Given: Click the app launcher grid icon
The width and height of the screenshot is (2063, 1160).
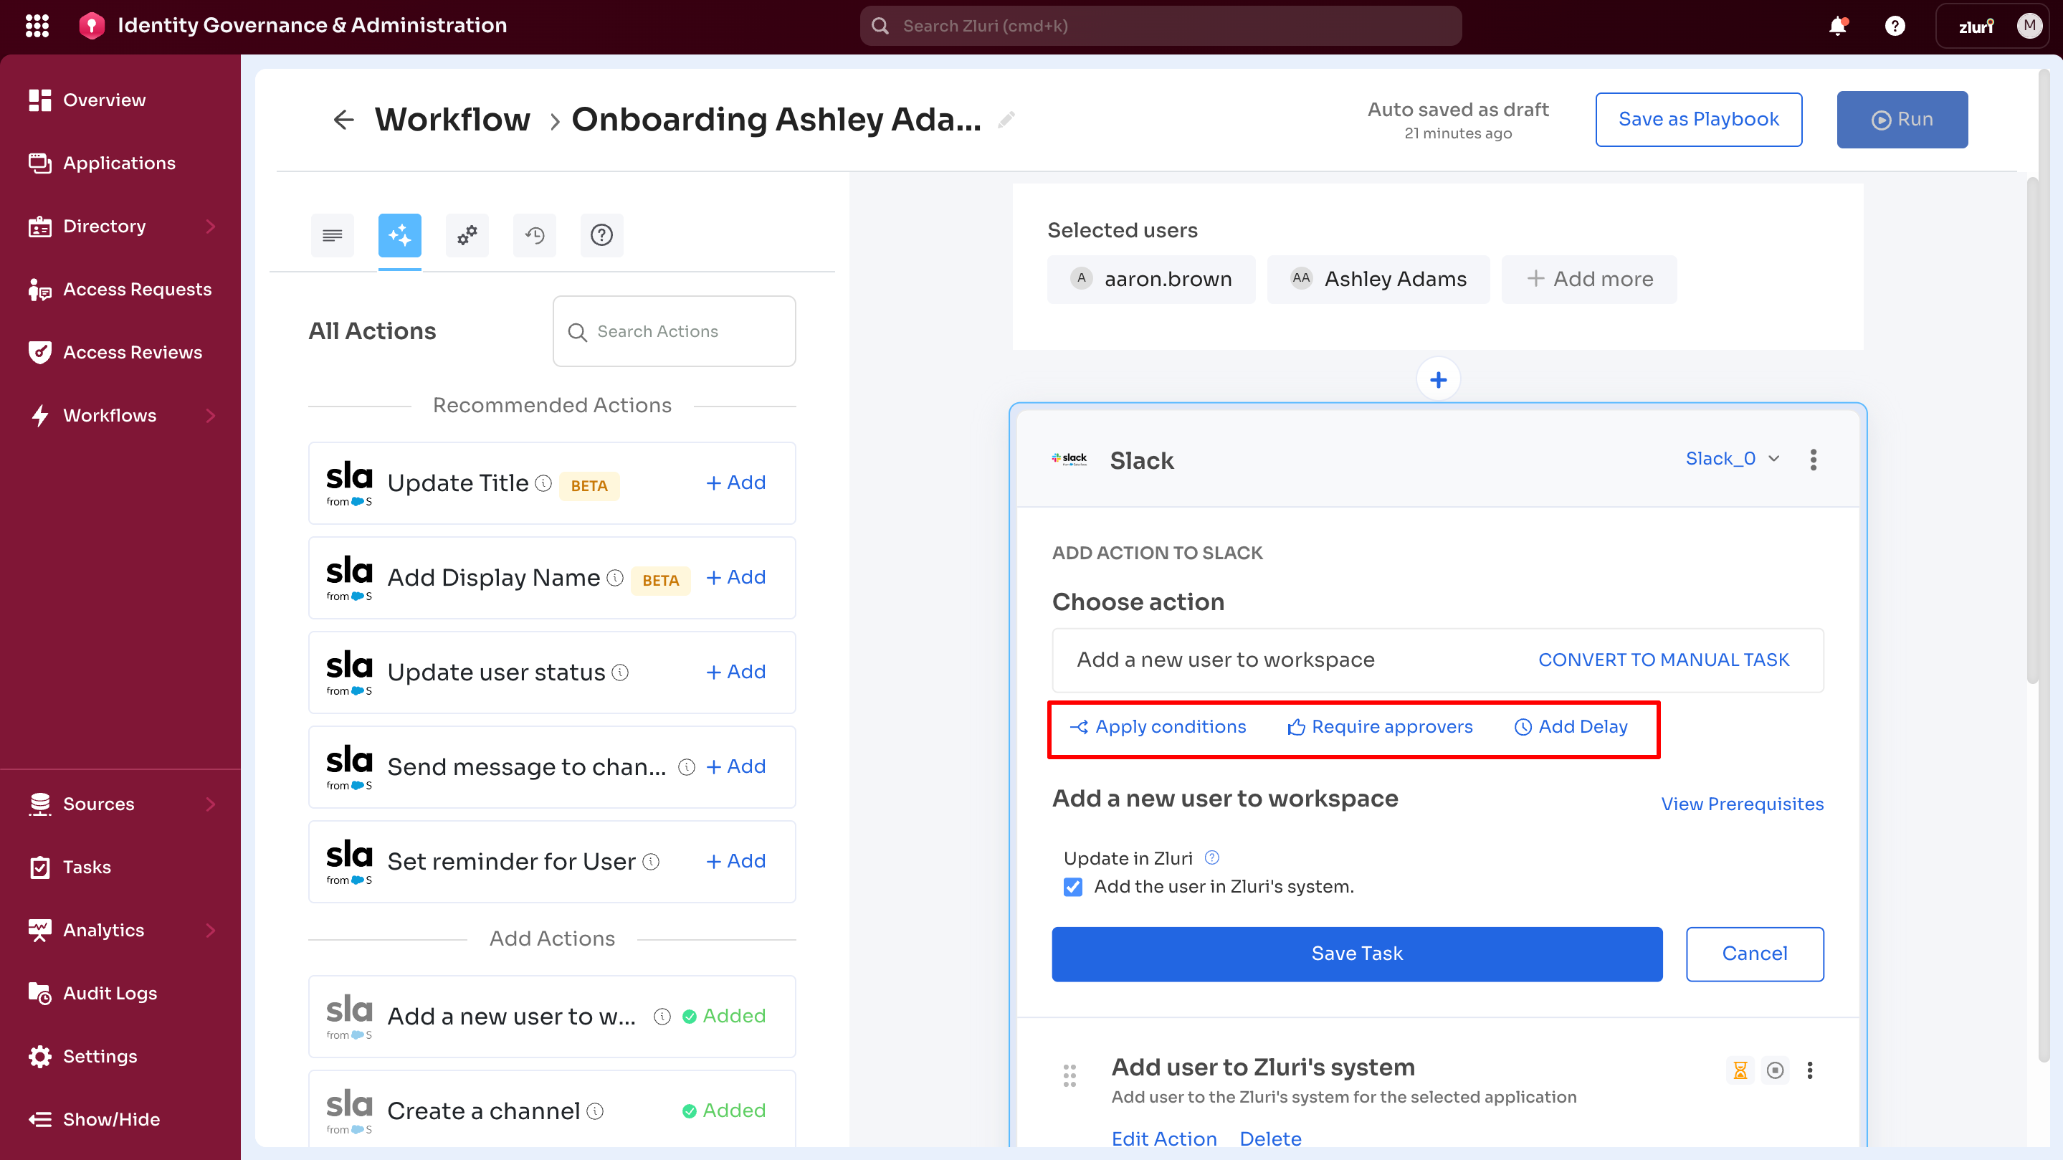Looking at the screenshot, I should 37,26.
